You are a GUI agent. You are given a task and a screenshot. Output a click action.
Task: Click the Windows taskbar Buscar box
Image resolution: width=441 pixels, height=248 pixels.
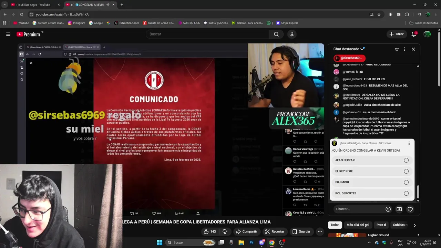click(191, 242)
